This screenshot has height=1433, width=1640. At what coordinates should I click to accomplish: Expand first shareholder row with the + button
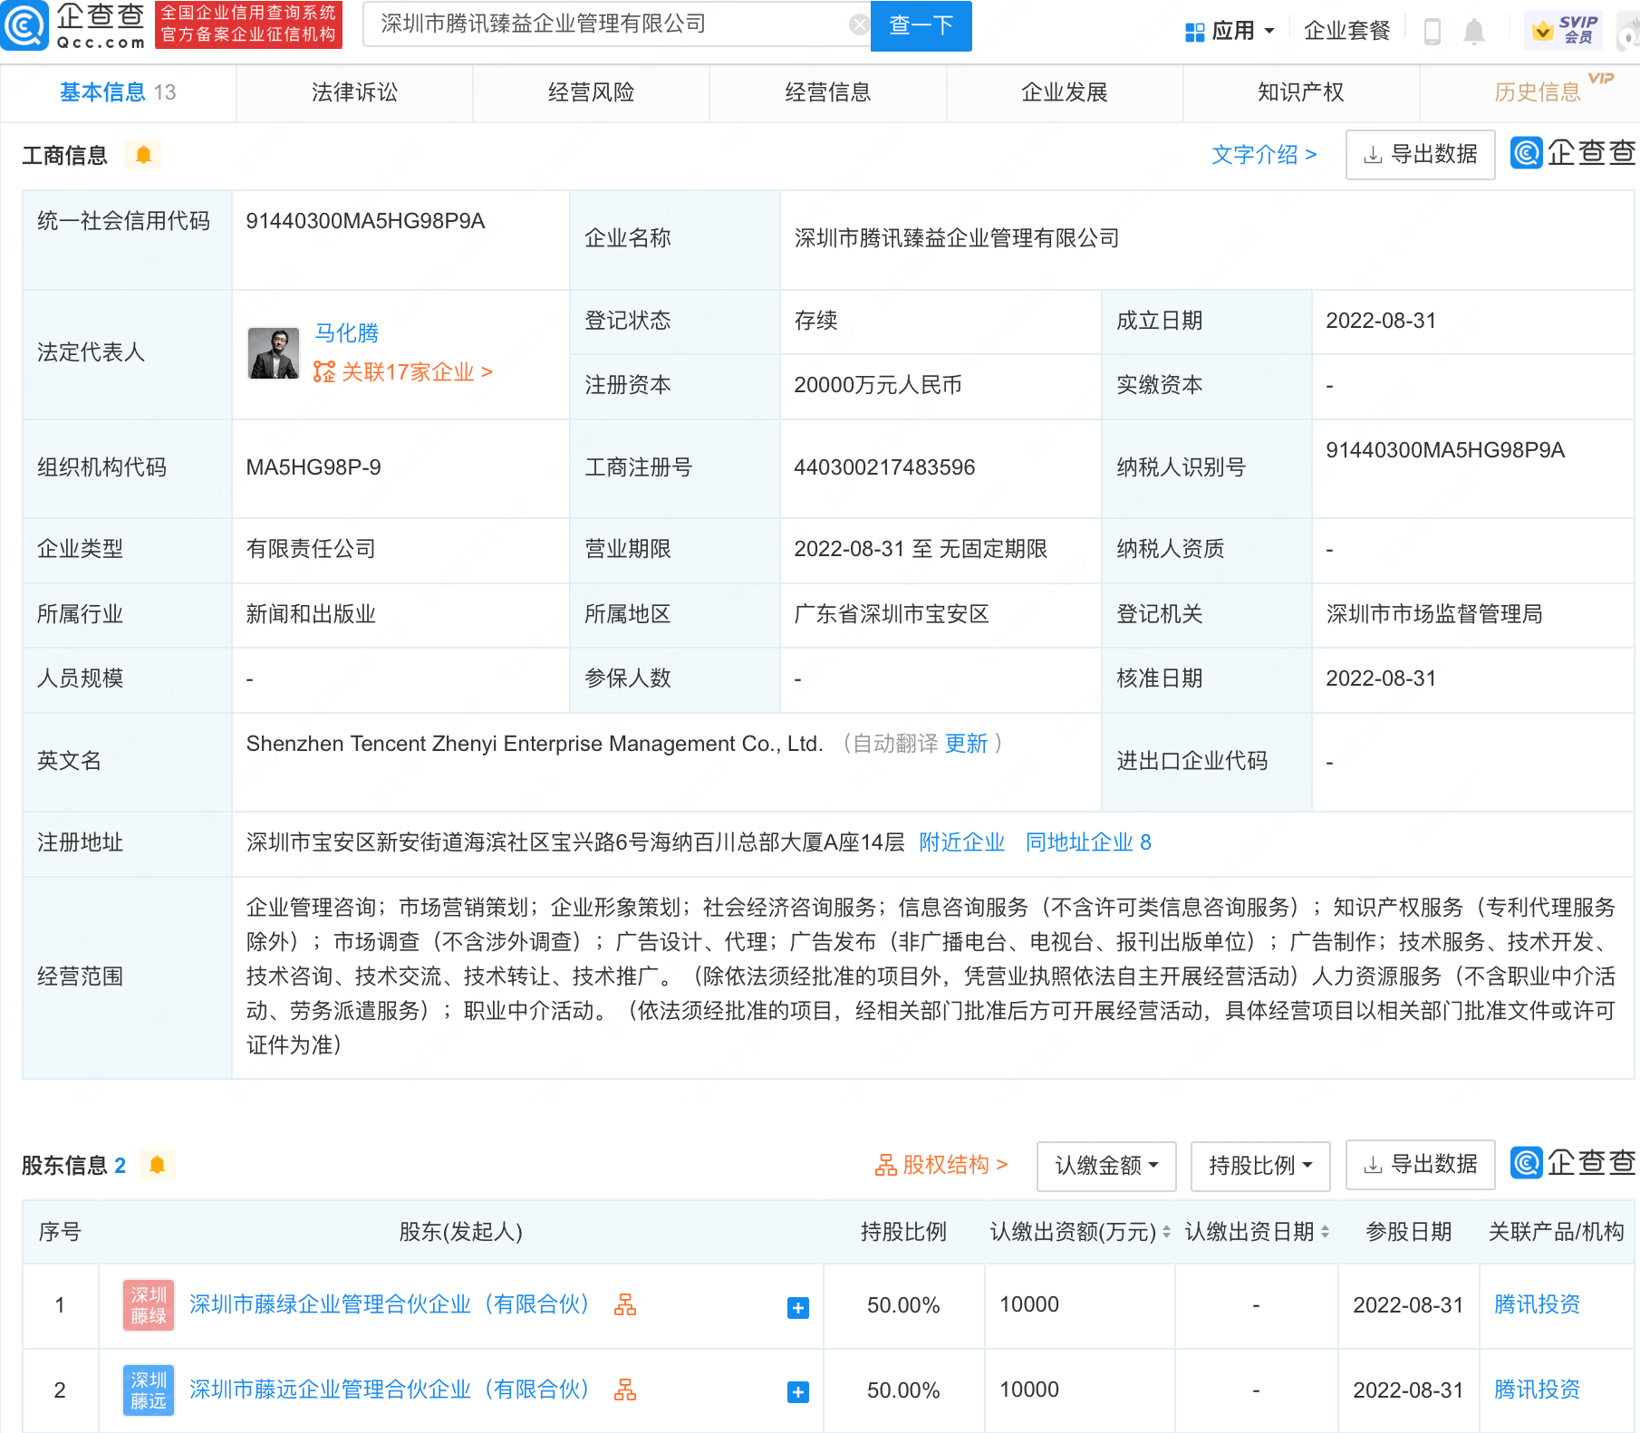point(796,1306)
